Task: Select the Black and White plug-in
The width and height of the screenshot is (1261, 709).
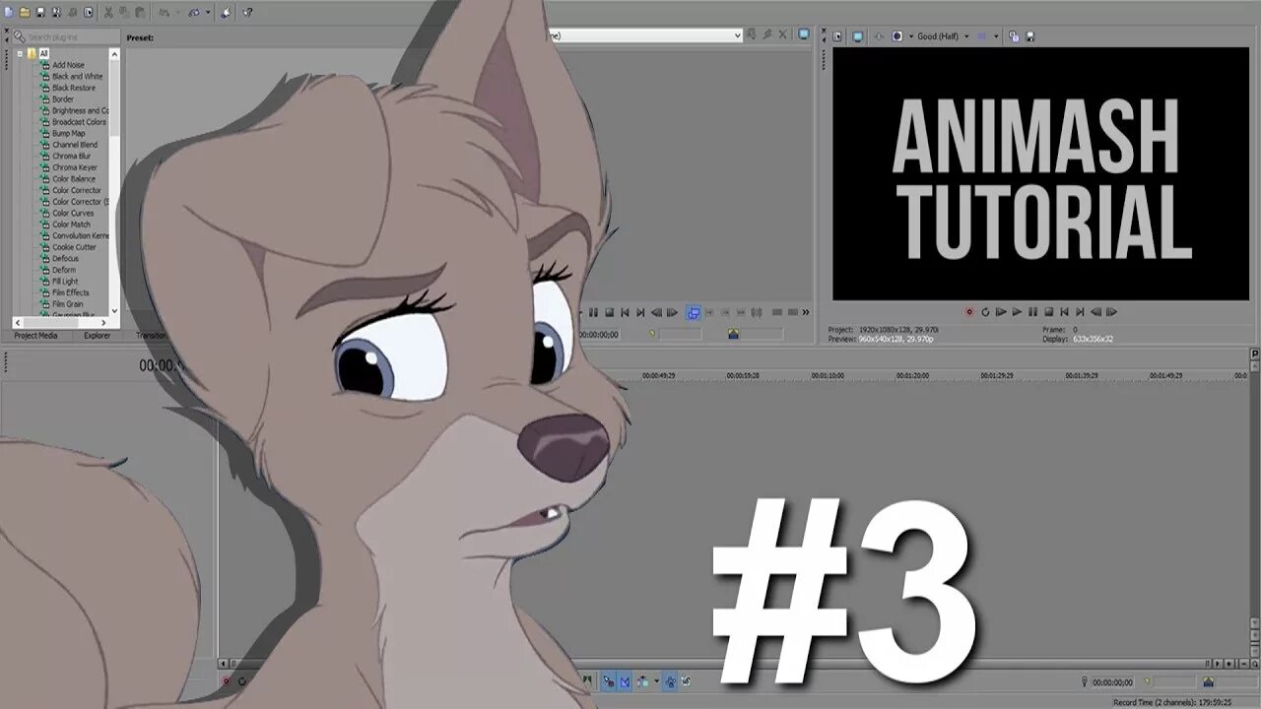Action: (77, 76)
